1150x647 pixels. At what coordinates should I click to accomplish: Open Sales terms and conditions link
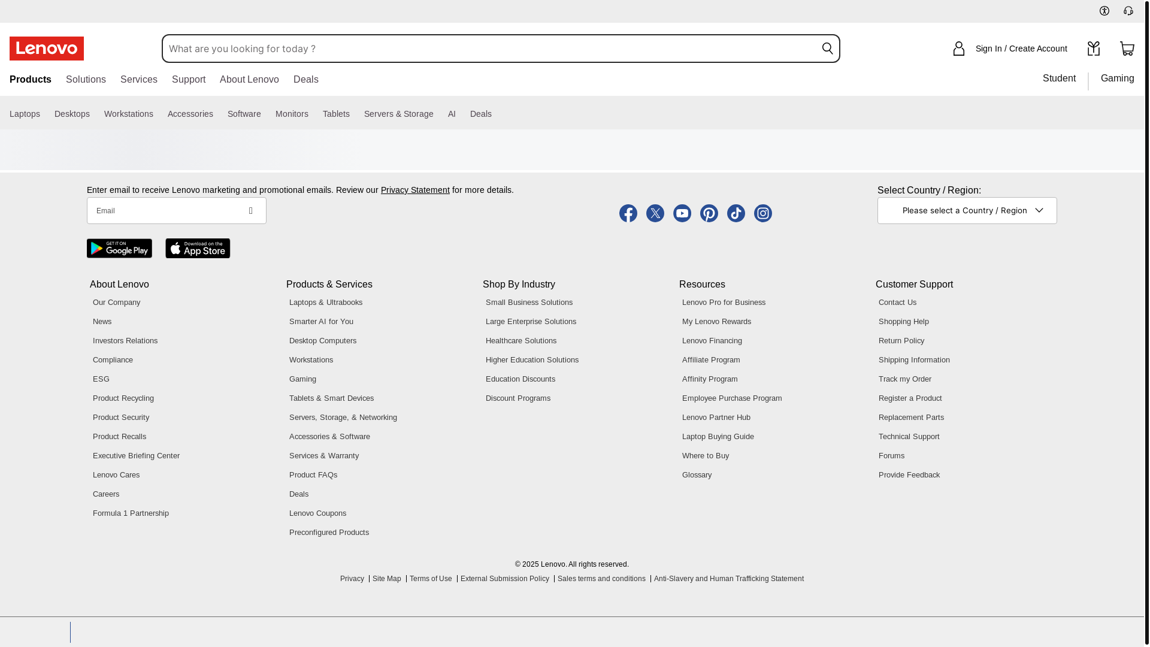point(601,579)
